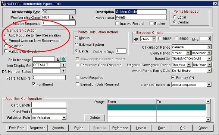Tick the Inactive Record checkbox
Viewport: 219px width, 135px height.
(x=117, y=23)
